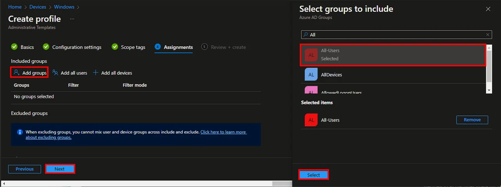Image resolution: width=501 pixels, height=187 pixels.
Task: Click the pink avatar of the AllowedLogonUsers group
Action: [x=311, y=90]
